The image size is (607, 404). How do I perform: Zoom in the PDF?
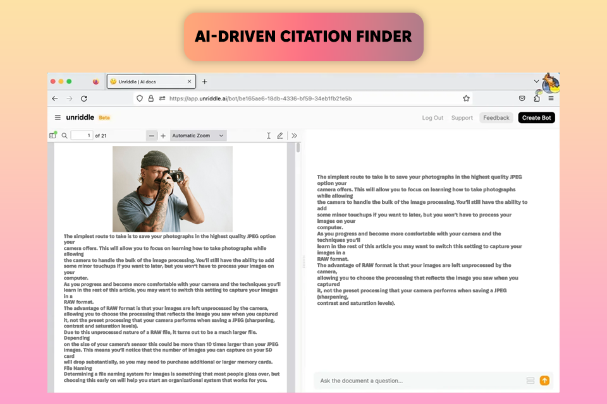[163, 136]
